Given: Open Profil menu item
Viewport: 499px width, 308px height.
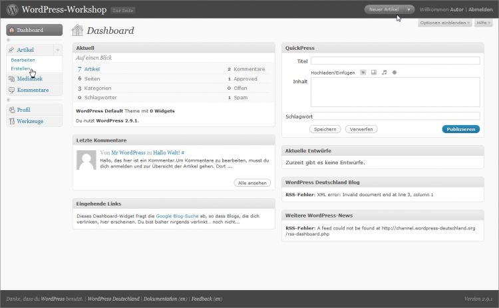Looking at the screenshot, I should pyautogui.click(x=24, y=110).
